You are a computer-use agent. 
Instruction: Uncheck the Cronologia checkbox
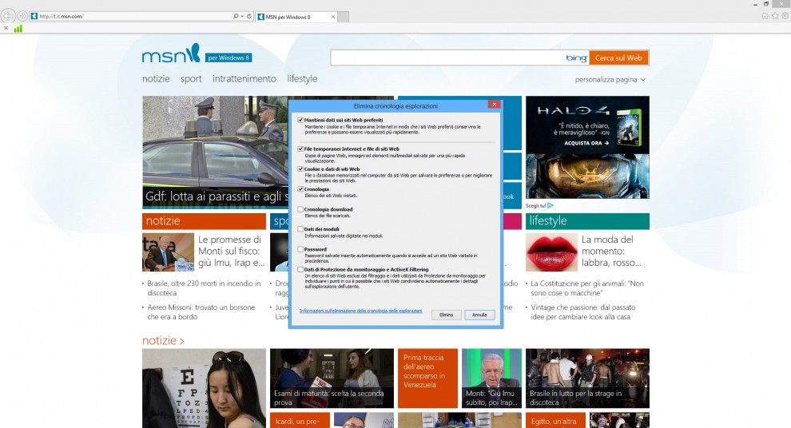pos(300,189)
